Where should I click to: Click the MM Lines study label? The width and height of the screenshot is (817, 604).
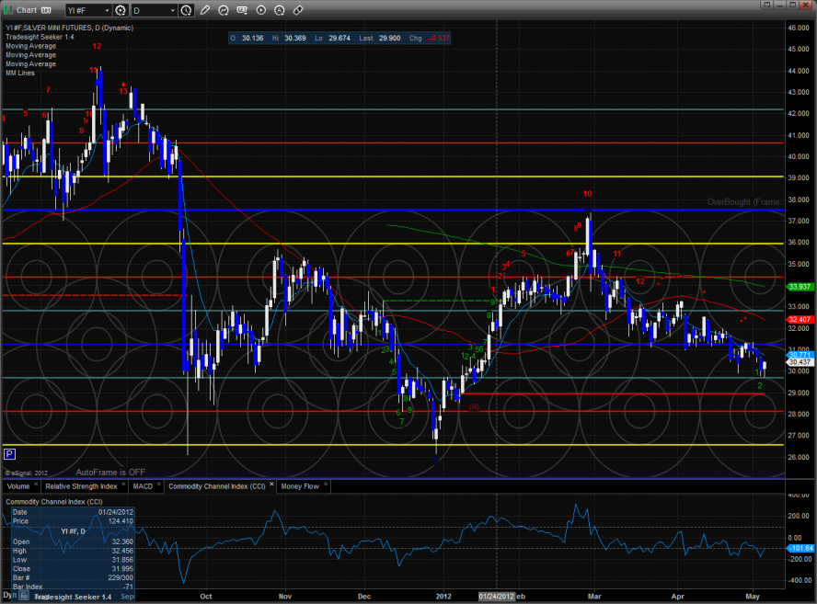tap(20, 73)
